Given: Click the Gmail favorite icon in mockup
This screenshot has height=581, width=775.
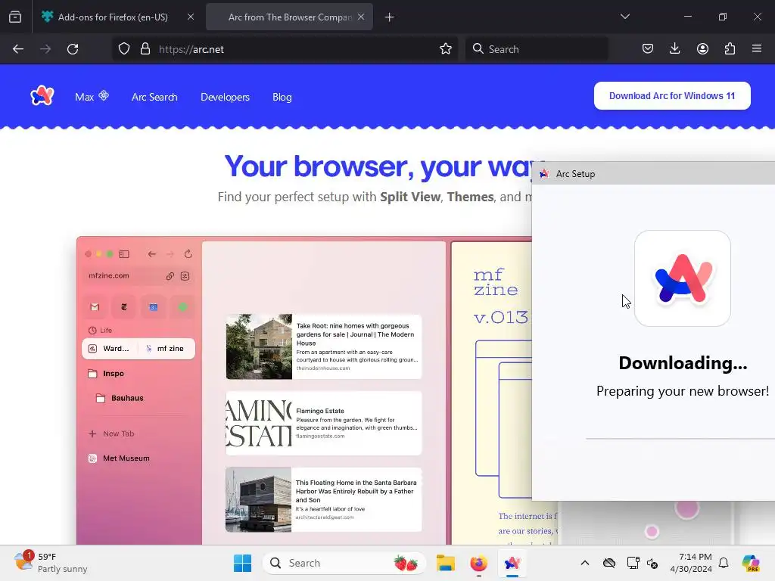Looking at the screenshot, I should [95, 307].
